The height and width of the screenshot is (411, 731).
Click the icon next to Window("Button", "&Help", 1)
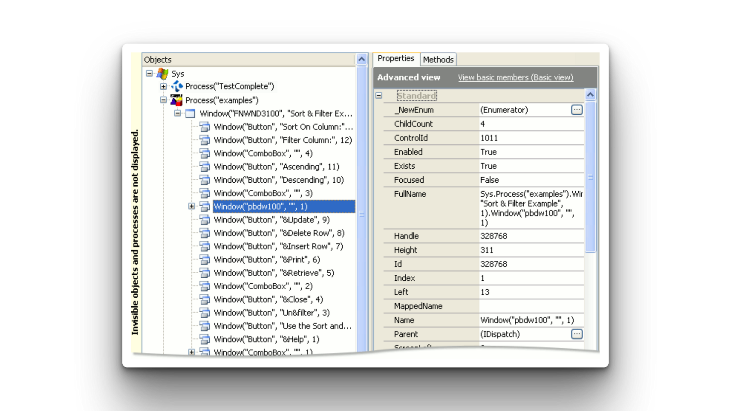(205, 339)
